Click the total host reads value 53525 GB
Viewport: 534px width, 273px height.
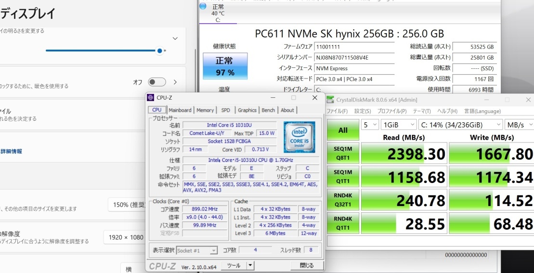(474, 47)
